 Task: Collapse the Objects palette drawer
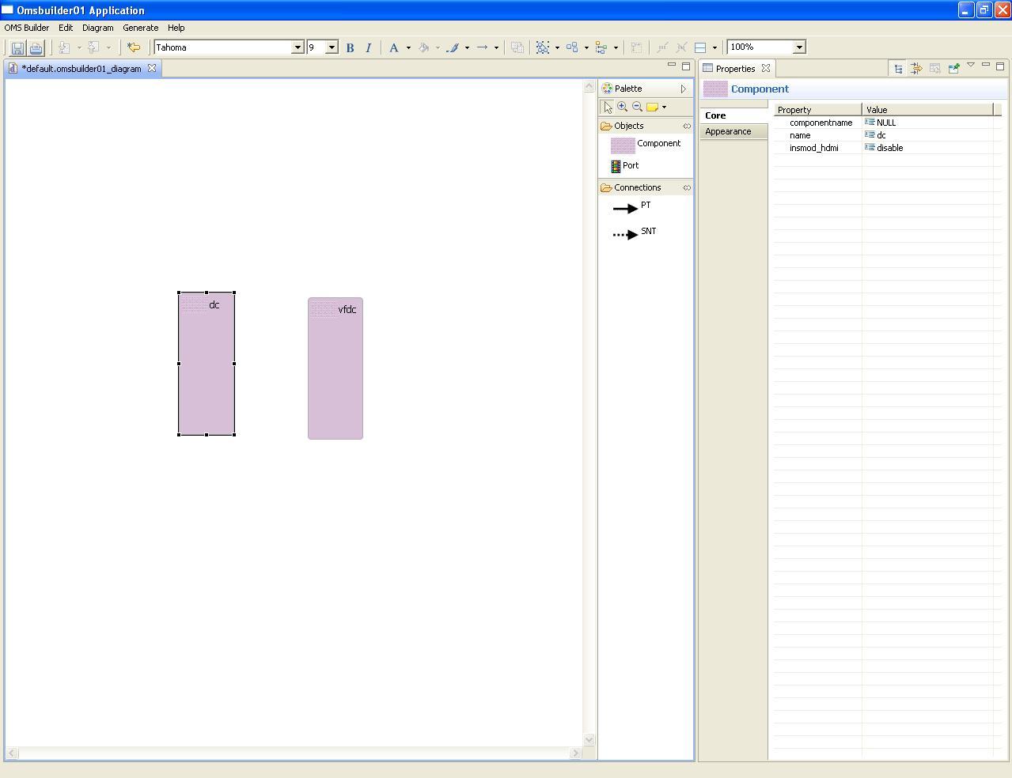click(x=629, y=126)
